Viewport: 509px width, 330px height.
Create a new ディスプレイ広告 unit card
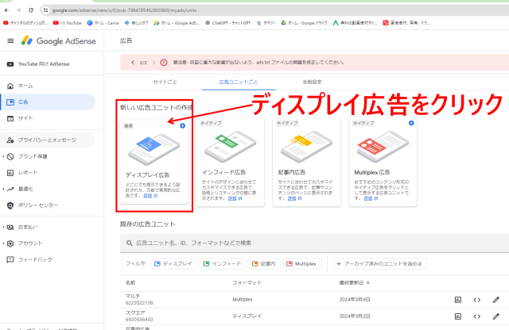pyautogui.click(x=153, y=163)
